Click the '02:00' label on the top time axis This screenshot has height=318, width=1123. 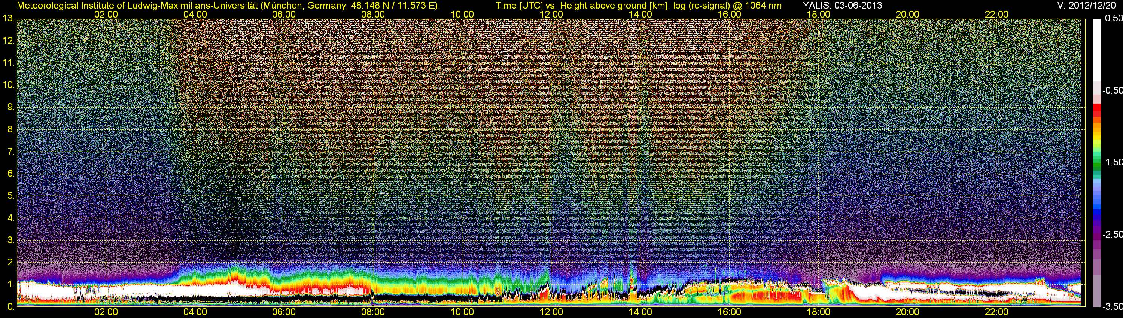pos(106,14)
